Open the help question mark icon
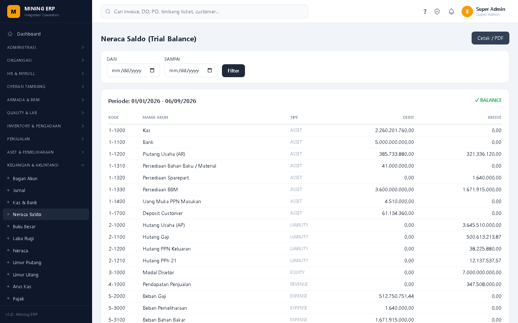518x323 pixels. click(x=425, y=11)
